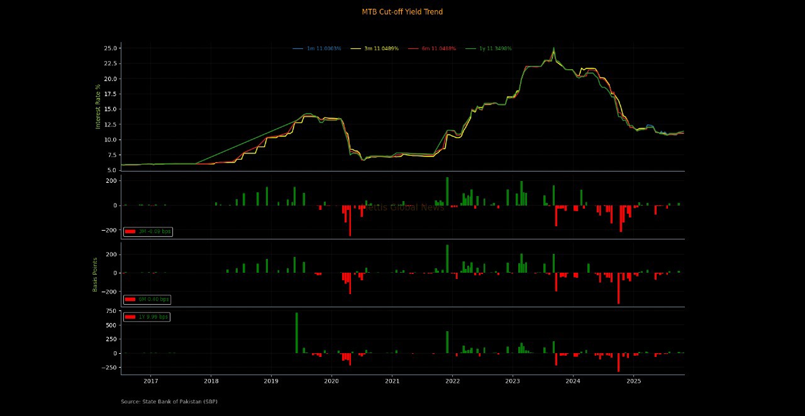805x416 pixels.
Task: Click the 3m 11.0489% yellow legend line
Action: pyautogui.click(x=355, y=48)
